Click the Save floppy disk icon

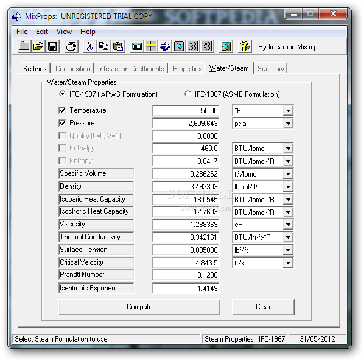tap(52, 46)
